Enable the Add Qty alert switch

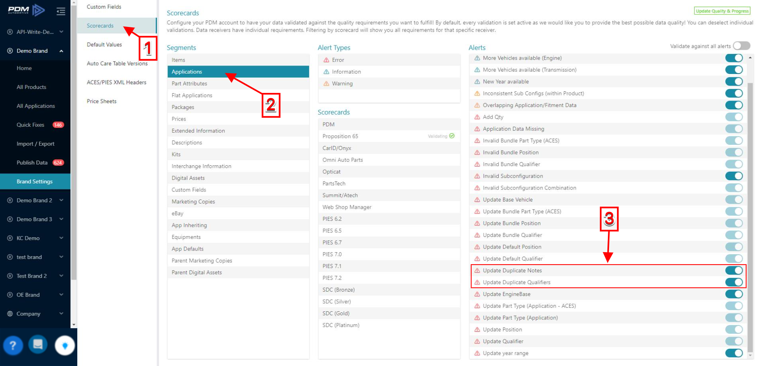(x=734, y=117)
